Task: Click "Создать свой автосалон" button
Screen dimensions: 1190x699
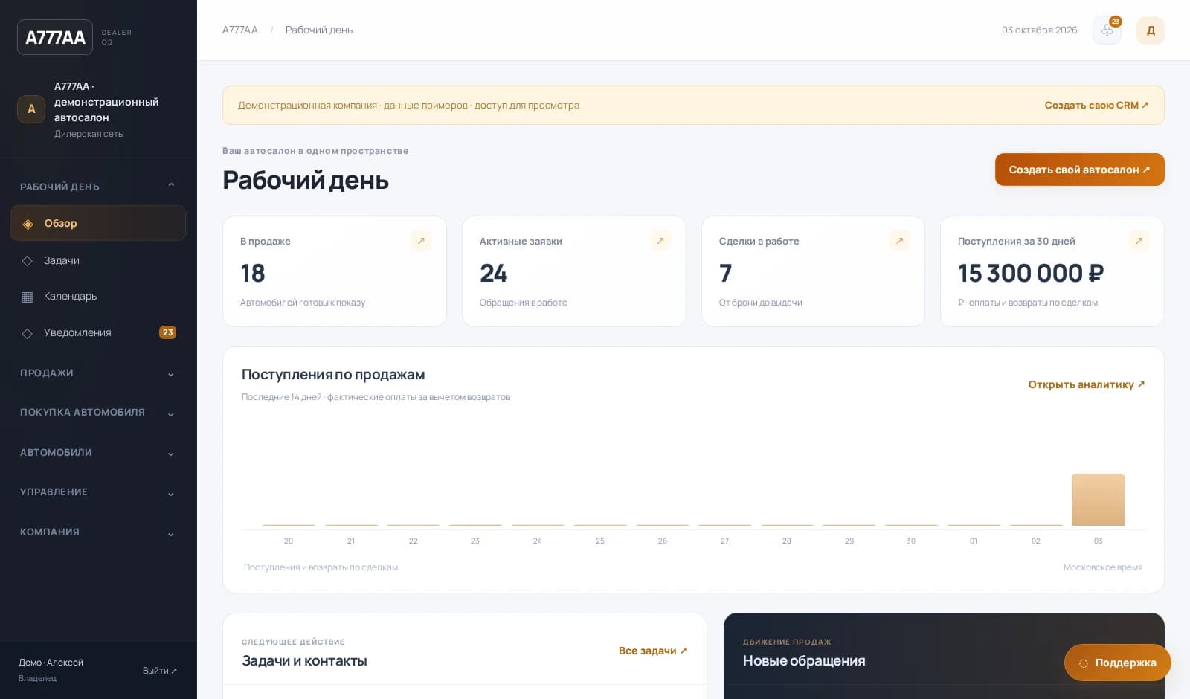Action: [x=1079, y=170]
